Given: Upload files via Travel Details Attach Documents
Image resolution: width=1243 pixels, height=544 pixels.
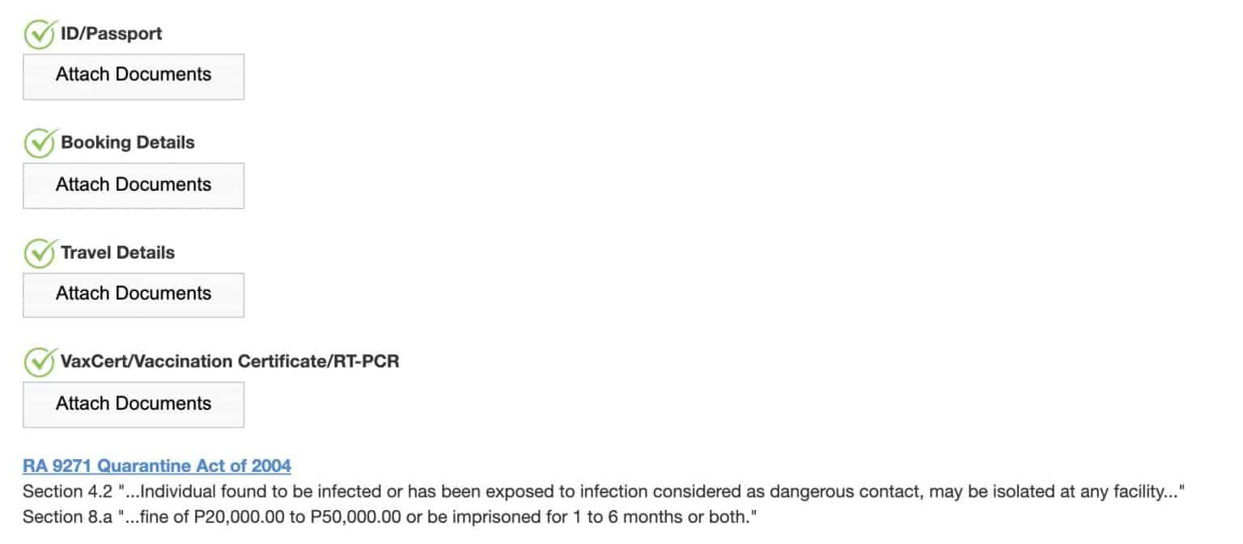Looking at the screenshot, I should pos(134,294).
